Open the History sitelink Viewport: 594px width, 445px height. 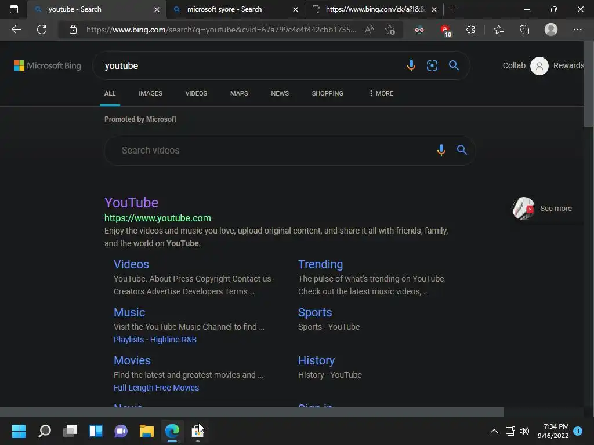click(x=316, y=360)
